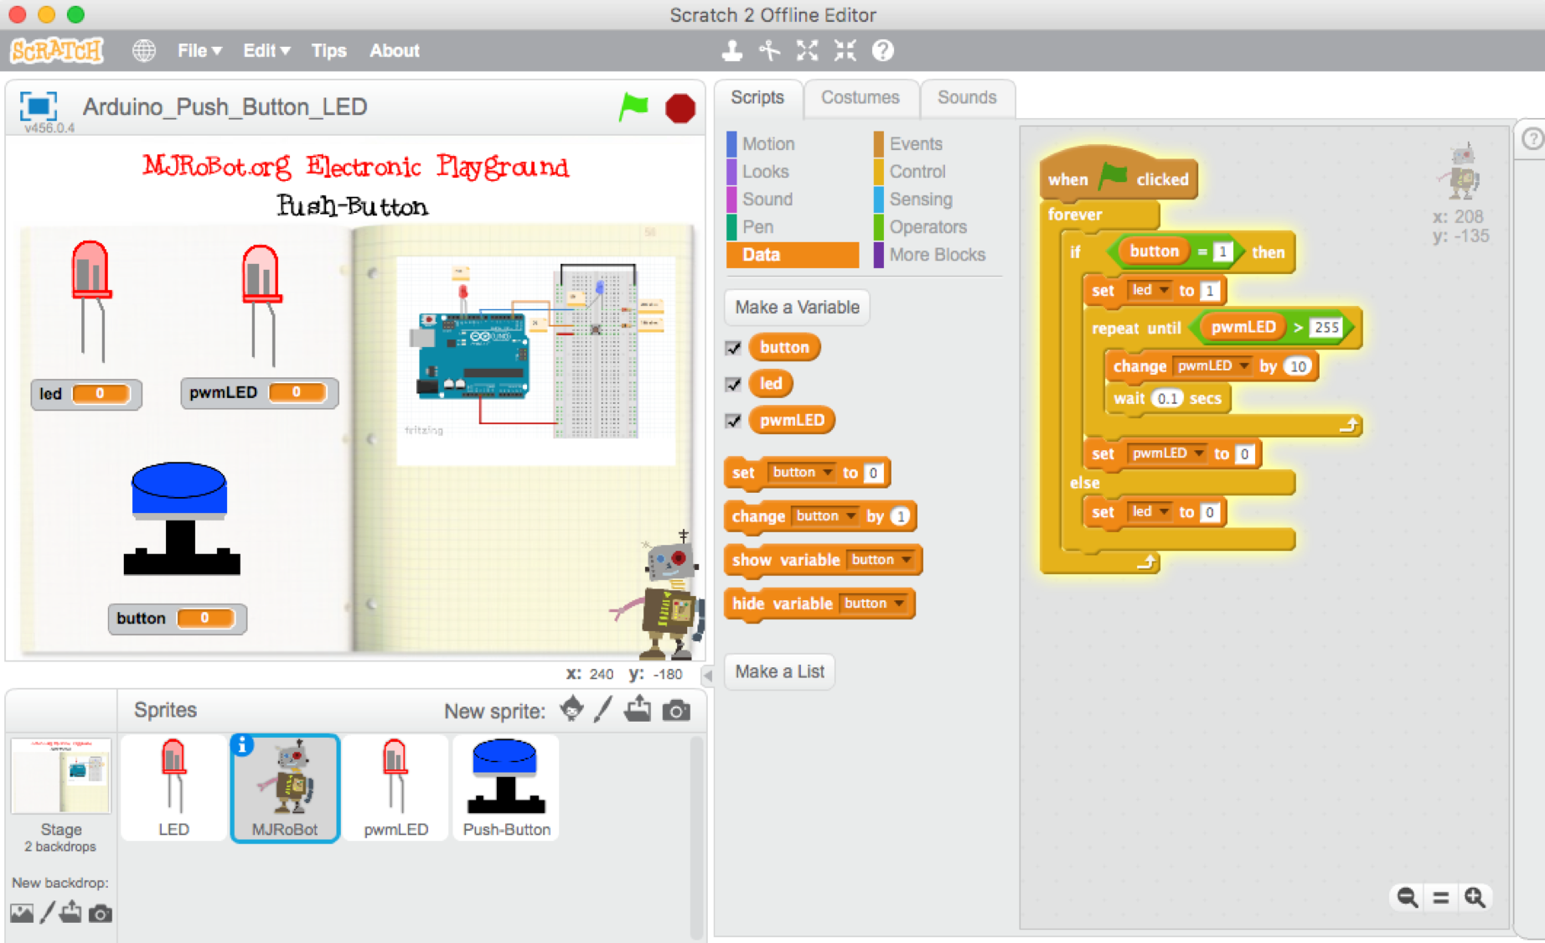Select the scissors delete tool
The image size is (1545, 943).
(768, 50)
